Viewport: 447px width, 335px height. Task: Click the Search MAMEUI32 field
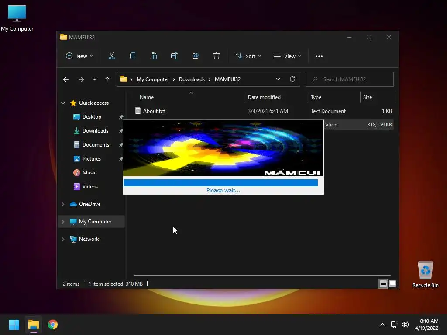(x=350, y=79)
